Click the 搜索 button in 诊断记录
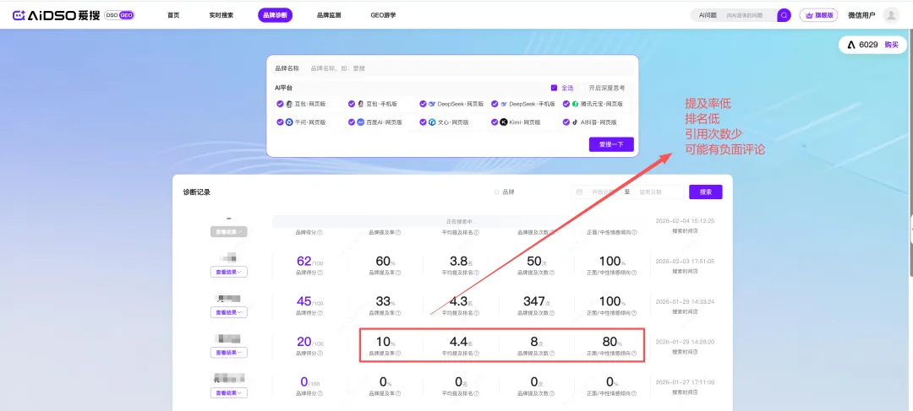The width and height of the screenshot is (913, 411). [705, 192]
